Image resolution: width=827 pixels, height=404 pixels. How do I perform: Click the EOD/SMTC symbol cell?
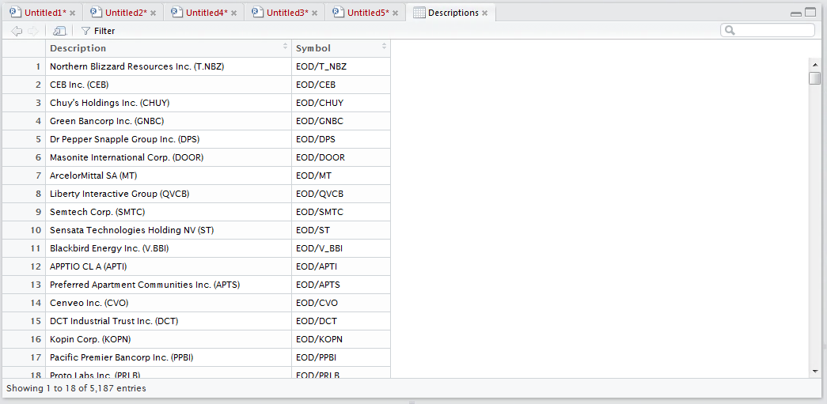[x=341, y=212]
